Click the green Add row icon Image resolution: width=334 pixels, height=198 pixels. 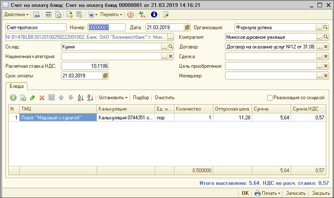[x=13, y=98]
